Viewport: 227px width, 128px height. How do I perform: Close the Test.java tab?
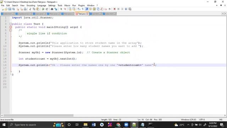87,14
